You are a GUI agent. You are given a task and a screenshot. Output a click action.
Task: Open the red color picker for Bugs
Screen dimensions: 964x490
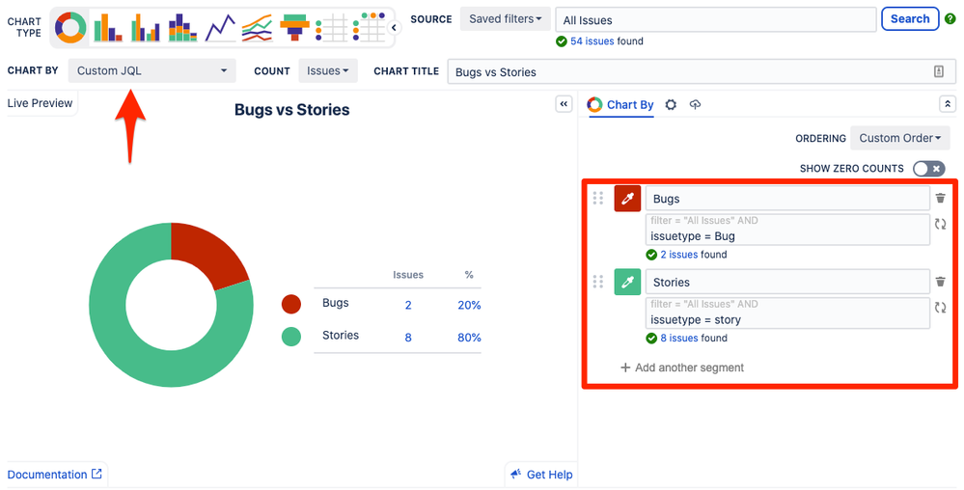627,199
